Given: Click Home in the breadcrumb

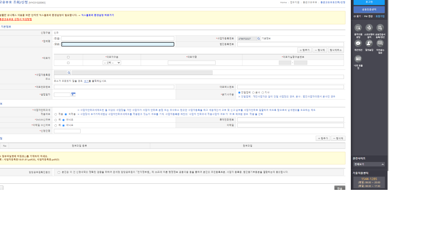Looking at the screenshot, I should [x=283, y=2].
